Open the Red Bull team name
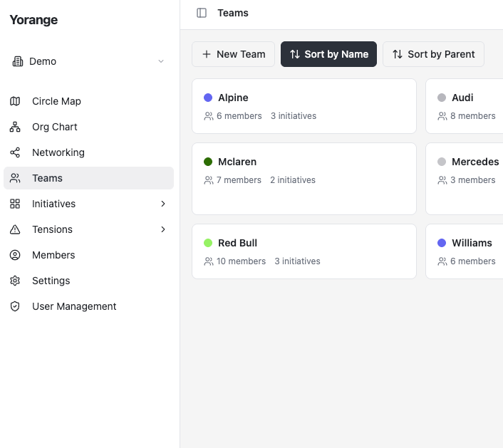Viewport: 503px width, 448px height. (238, 243)
